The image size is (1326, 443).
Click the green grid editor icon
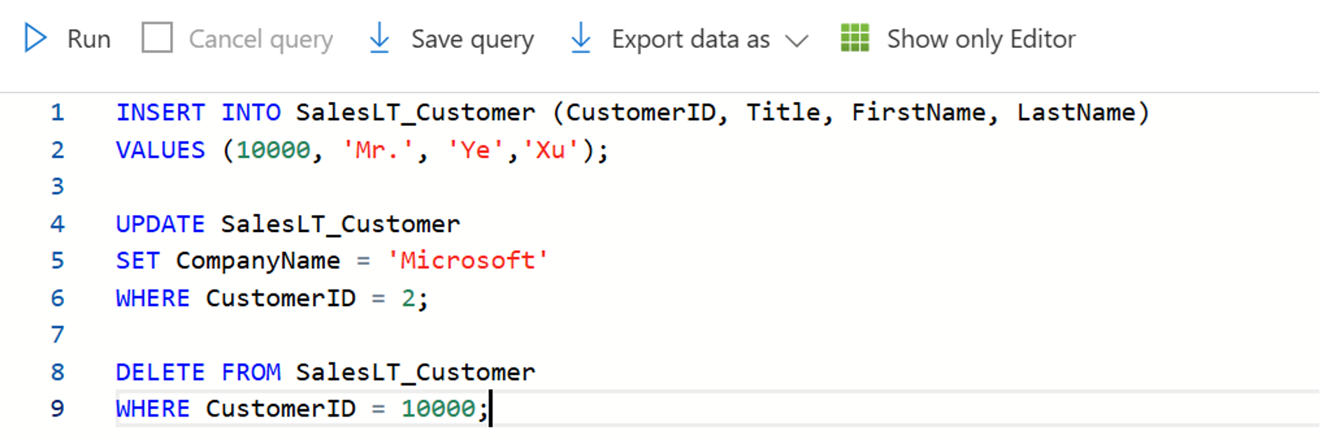855,38
